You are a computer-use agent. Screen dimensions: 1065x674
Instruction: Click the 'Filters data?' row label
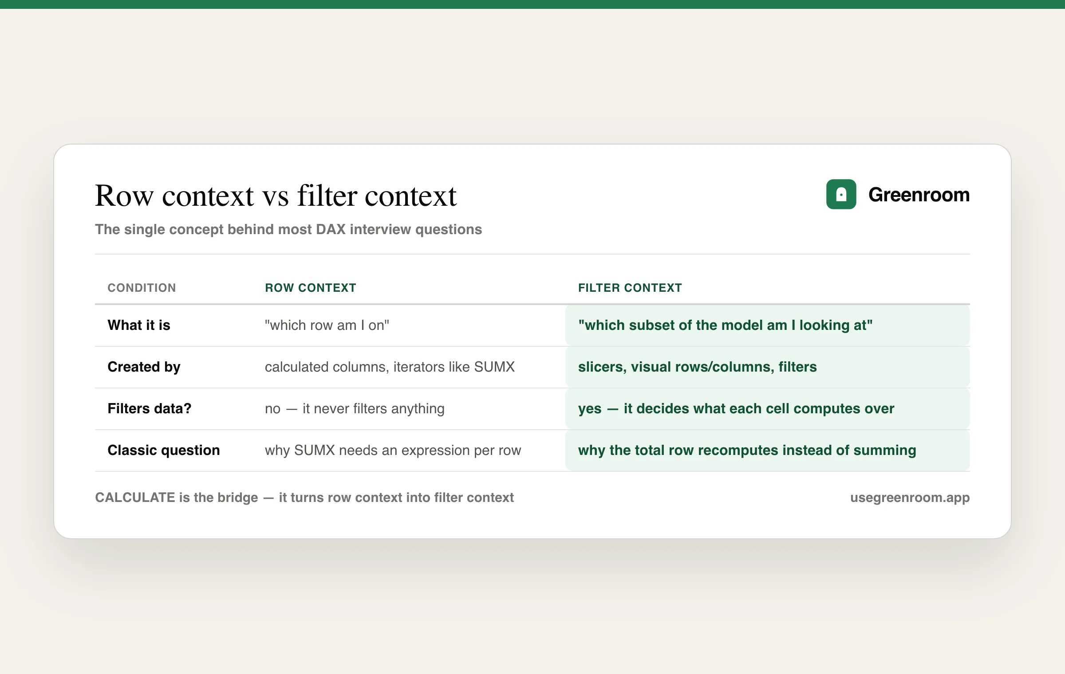pos(149,408)
